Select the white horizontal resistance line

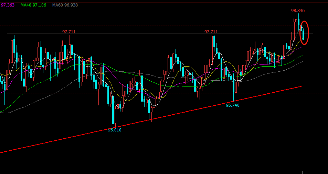point(138,34)
